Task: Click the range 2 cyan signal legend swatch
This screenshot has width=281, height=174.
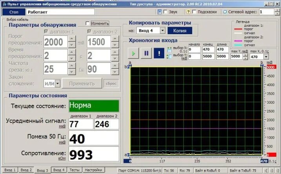Action: [238, 45]
